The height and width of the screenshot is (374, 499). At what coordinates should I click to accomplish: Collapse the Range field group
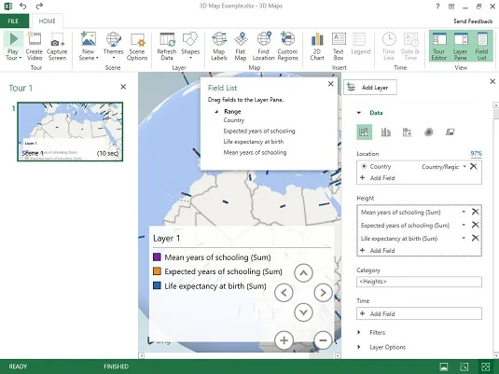tap(216, 112)
